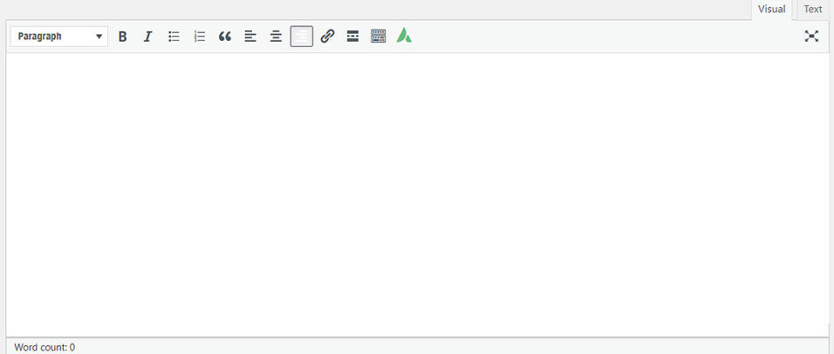Click the green A plugin icon

point(404,36)
